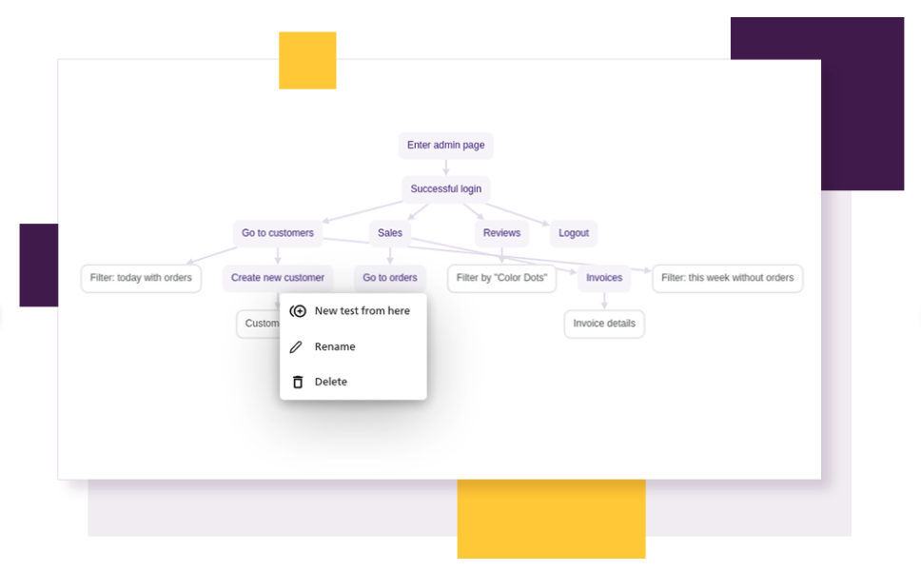Click the Invoices node
921x571 pixels.
(604, 278)
